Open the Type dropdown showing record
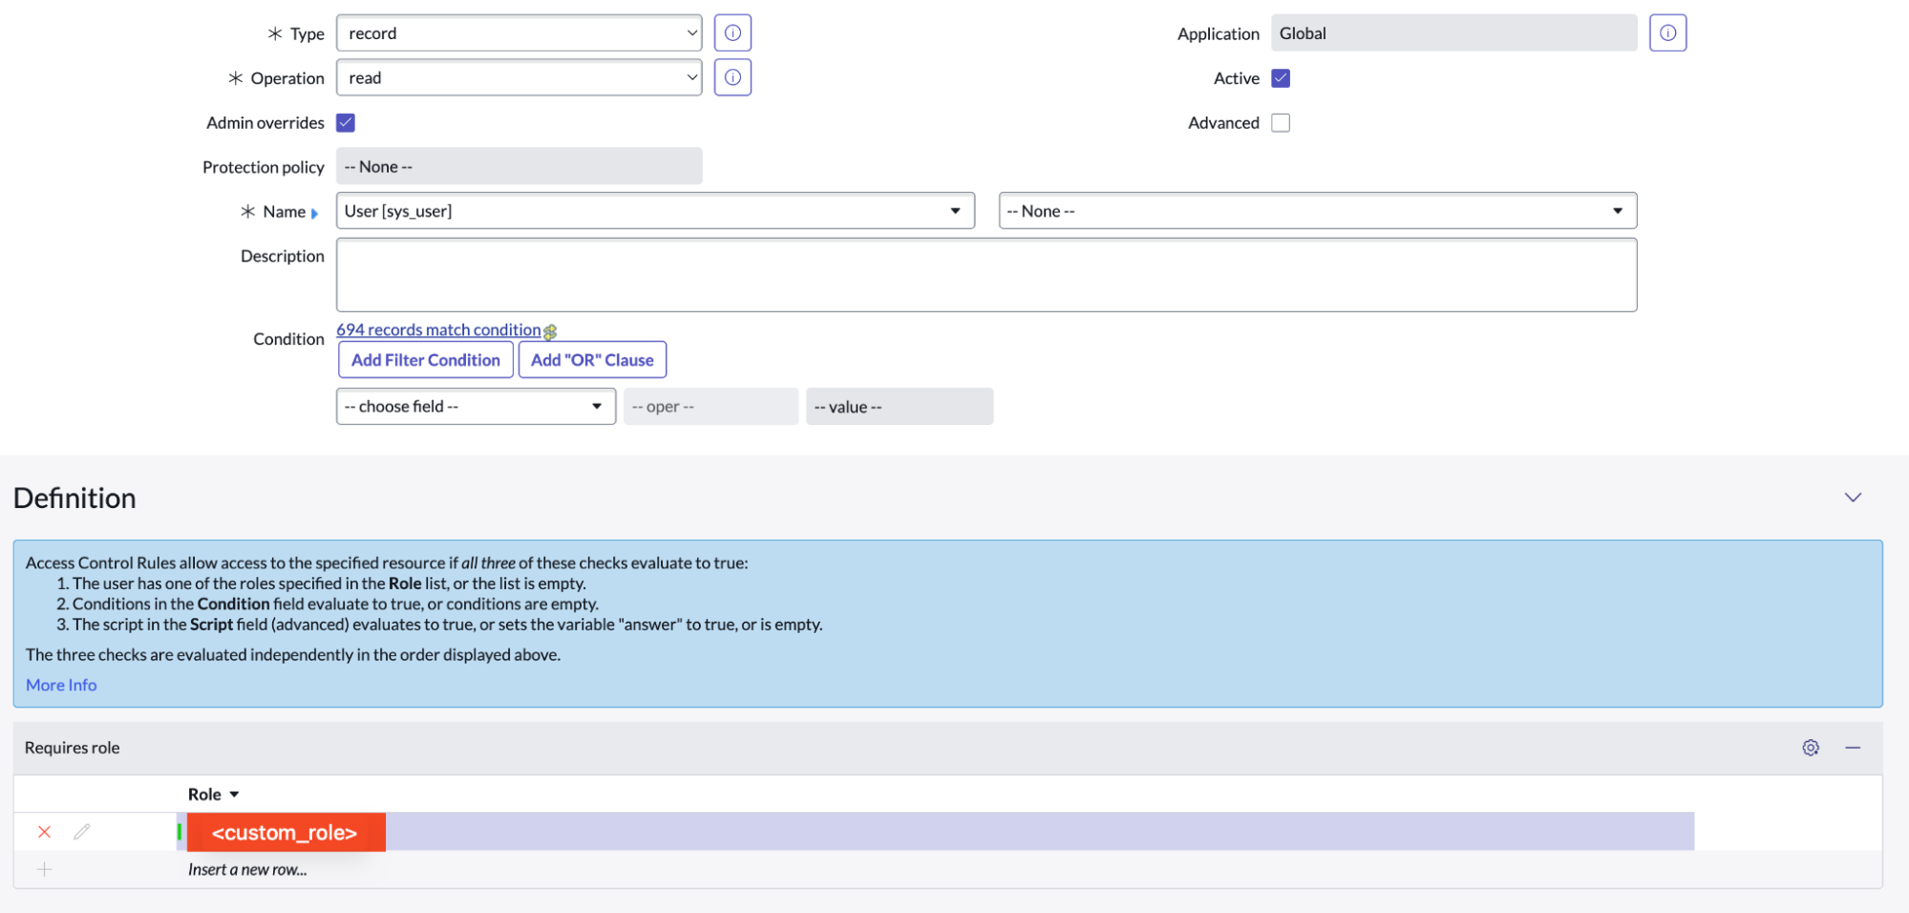Screen dimensions: 1909x913 tap(519, 33)
